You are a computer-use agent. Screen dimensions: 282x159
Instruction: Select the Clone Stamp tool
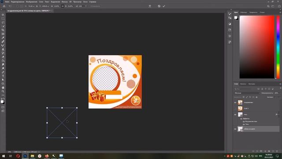(x=3, y=49)
